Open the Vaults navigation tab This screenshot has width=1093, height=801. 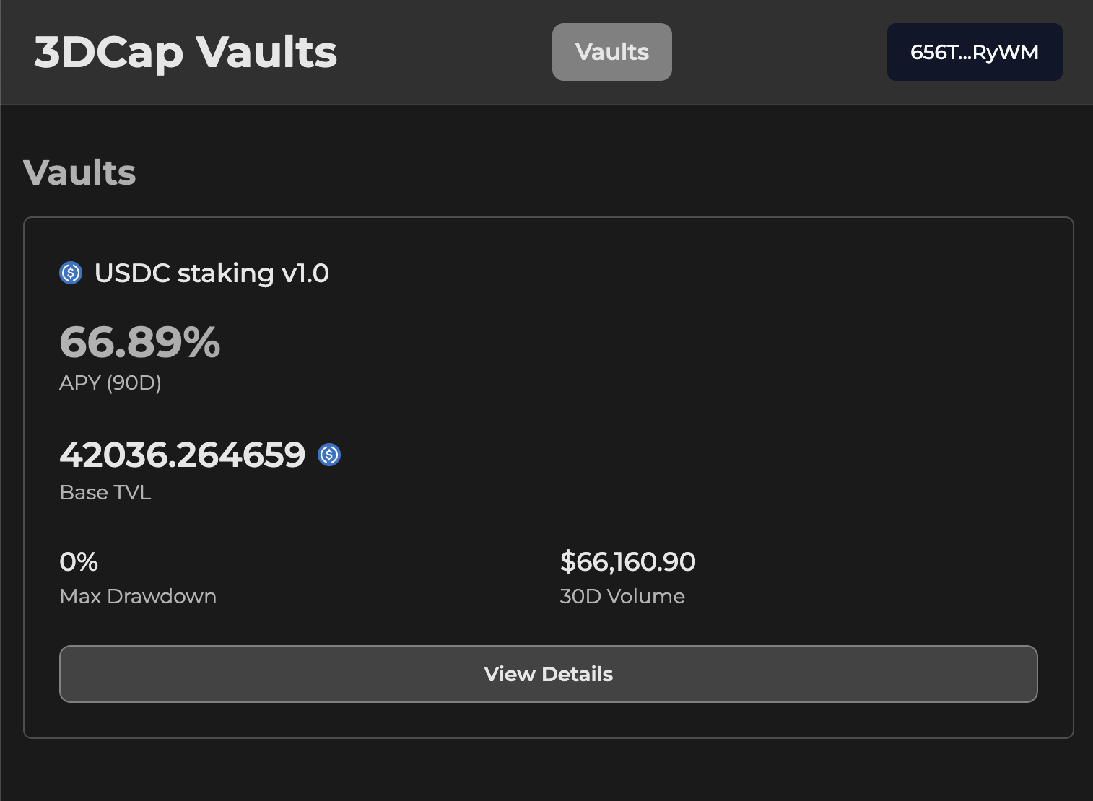[611, 52]
